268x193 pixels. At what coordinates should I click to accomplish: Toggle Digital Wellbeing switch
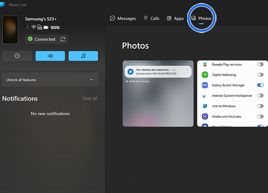[x=260, y=75]
